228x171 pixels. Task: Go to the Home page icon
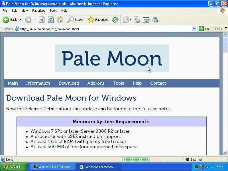[60, 20]
